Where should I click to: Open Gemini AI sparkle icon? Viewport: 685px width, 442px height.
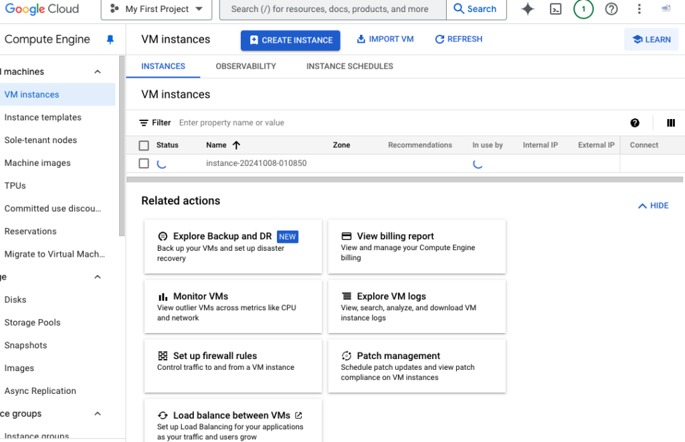coord(528,9)
